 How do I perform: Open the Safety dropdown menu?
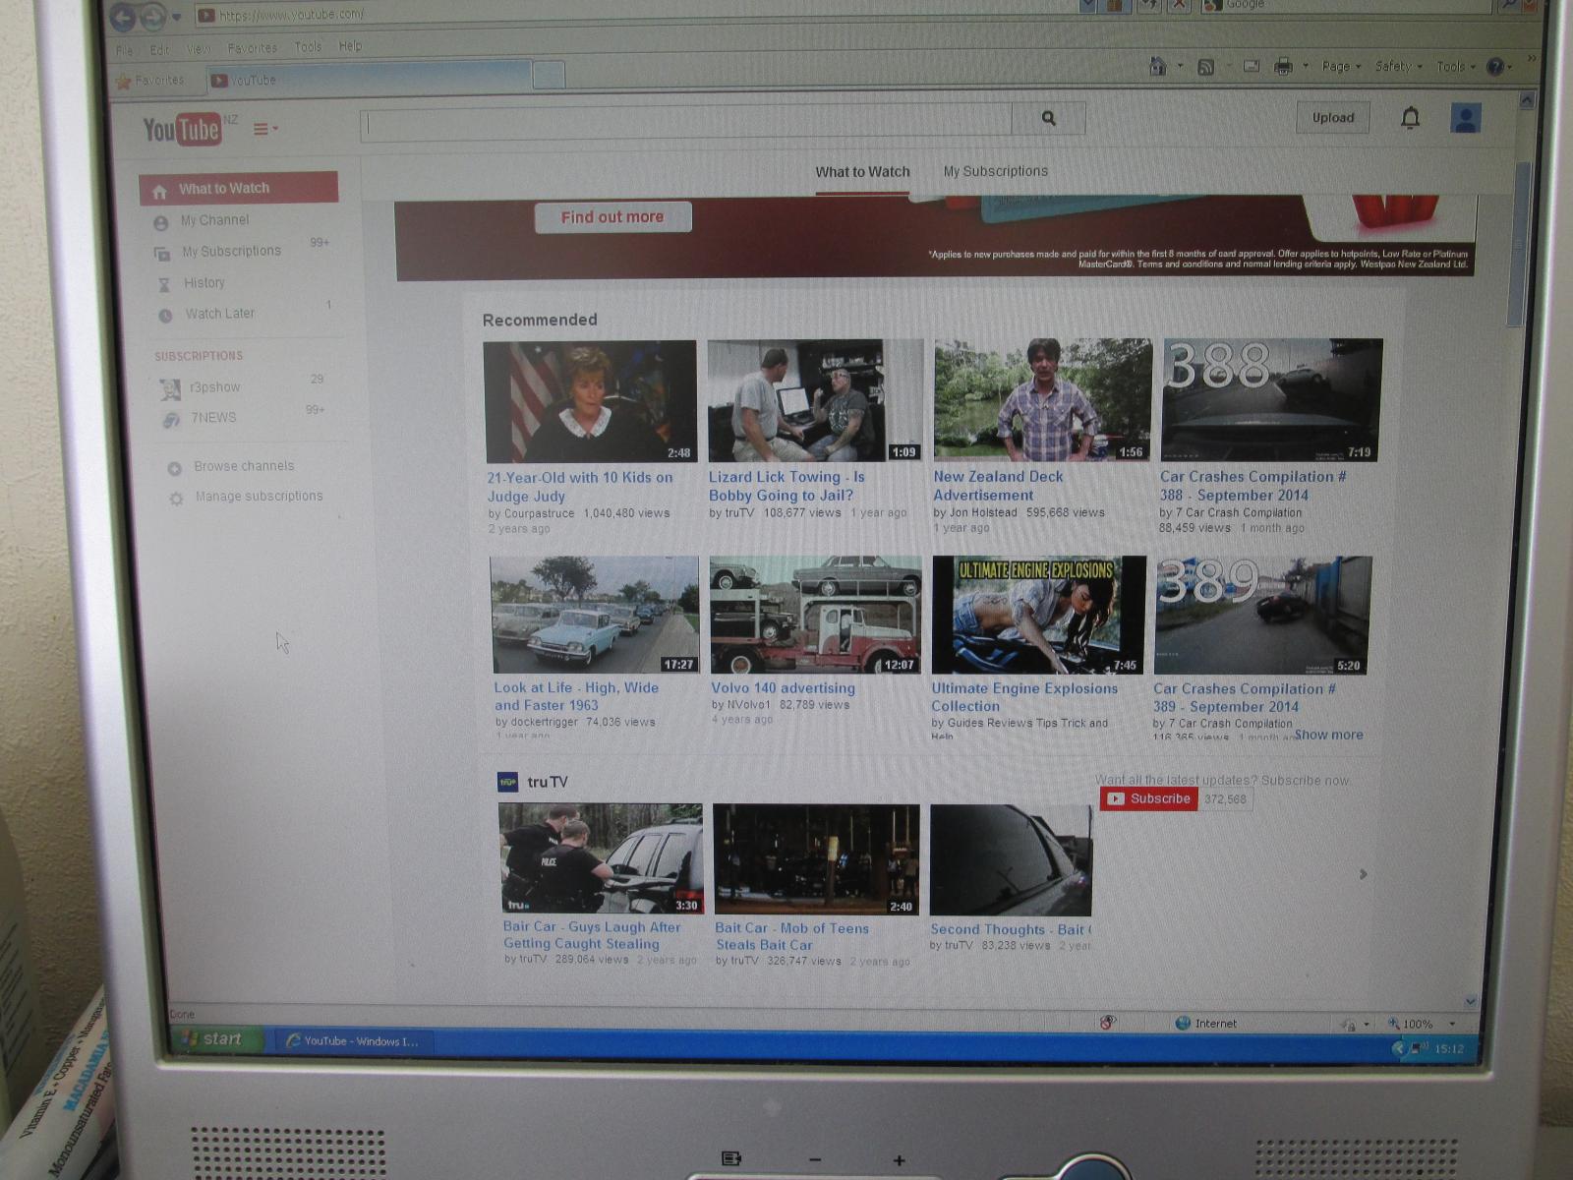point(1398,66)
